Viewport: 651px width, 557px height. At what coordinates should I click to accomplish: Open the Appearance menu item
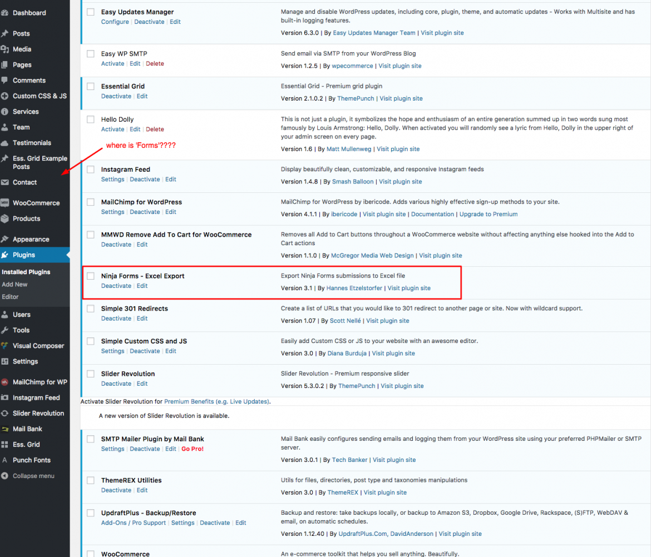(31, 239)
